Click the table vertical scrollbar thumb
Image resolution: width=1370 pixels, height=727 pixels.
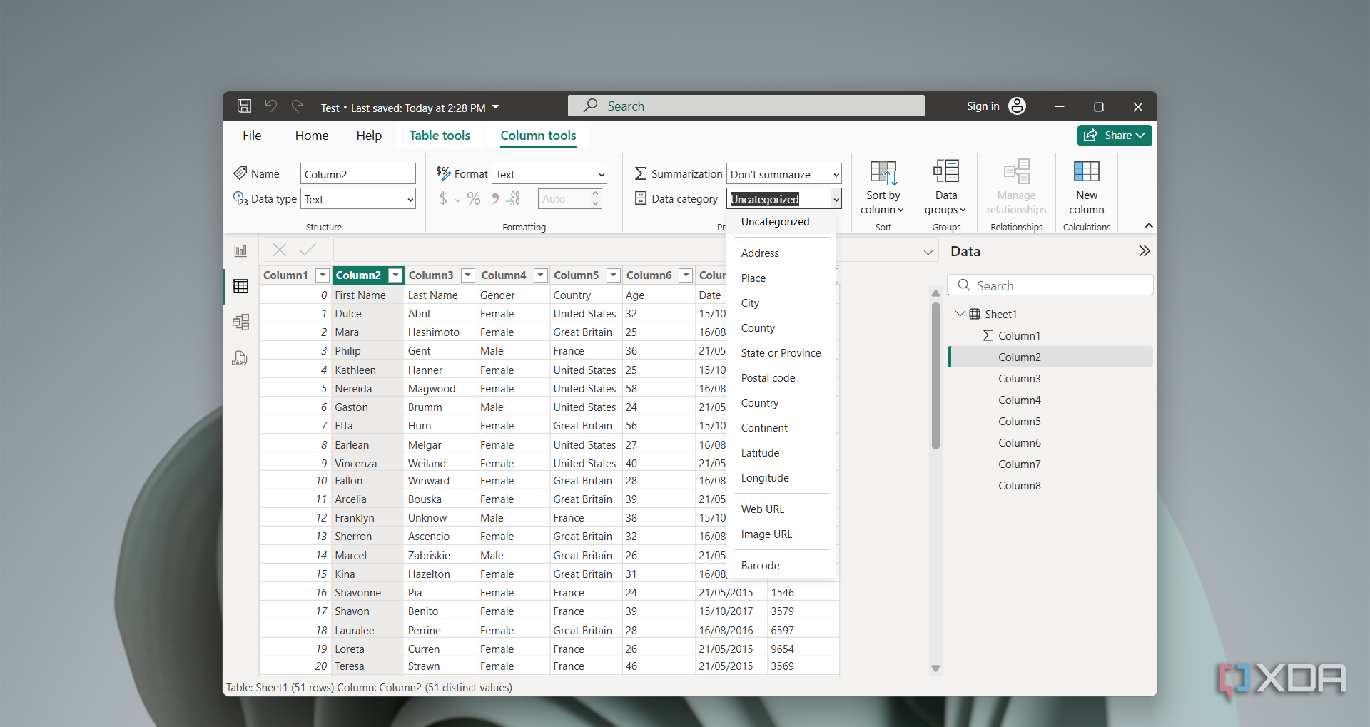(x=935, y=375)
